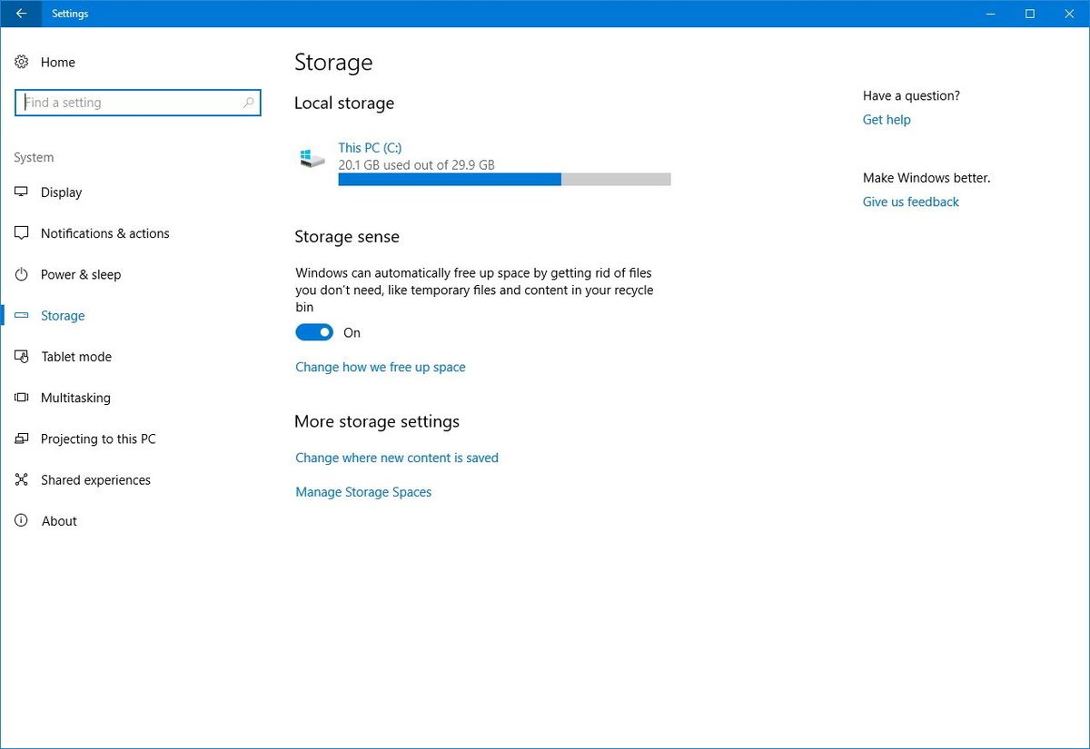1090x749 pixels.
Task: Open Notifications & actions settings
Action: [x=22, y=233]
